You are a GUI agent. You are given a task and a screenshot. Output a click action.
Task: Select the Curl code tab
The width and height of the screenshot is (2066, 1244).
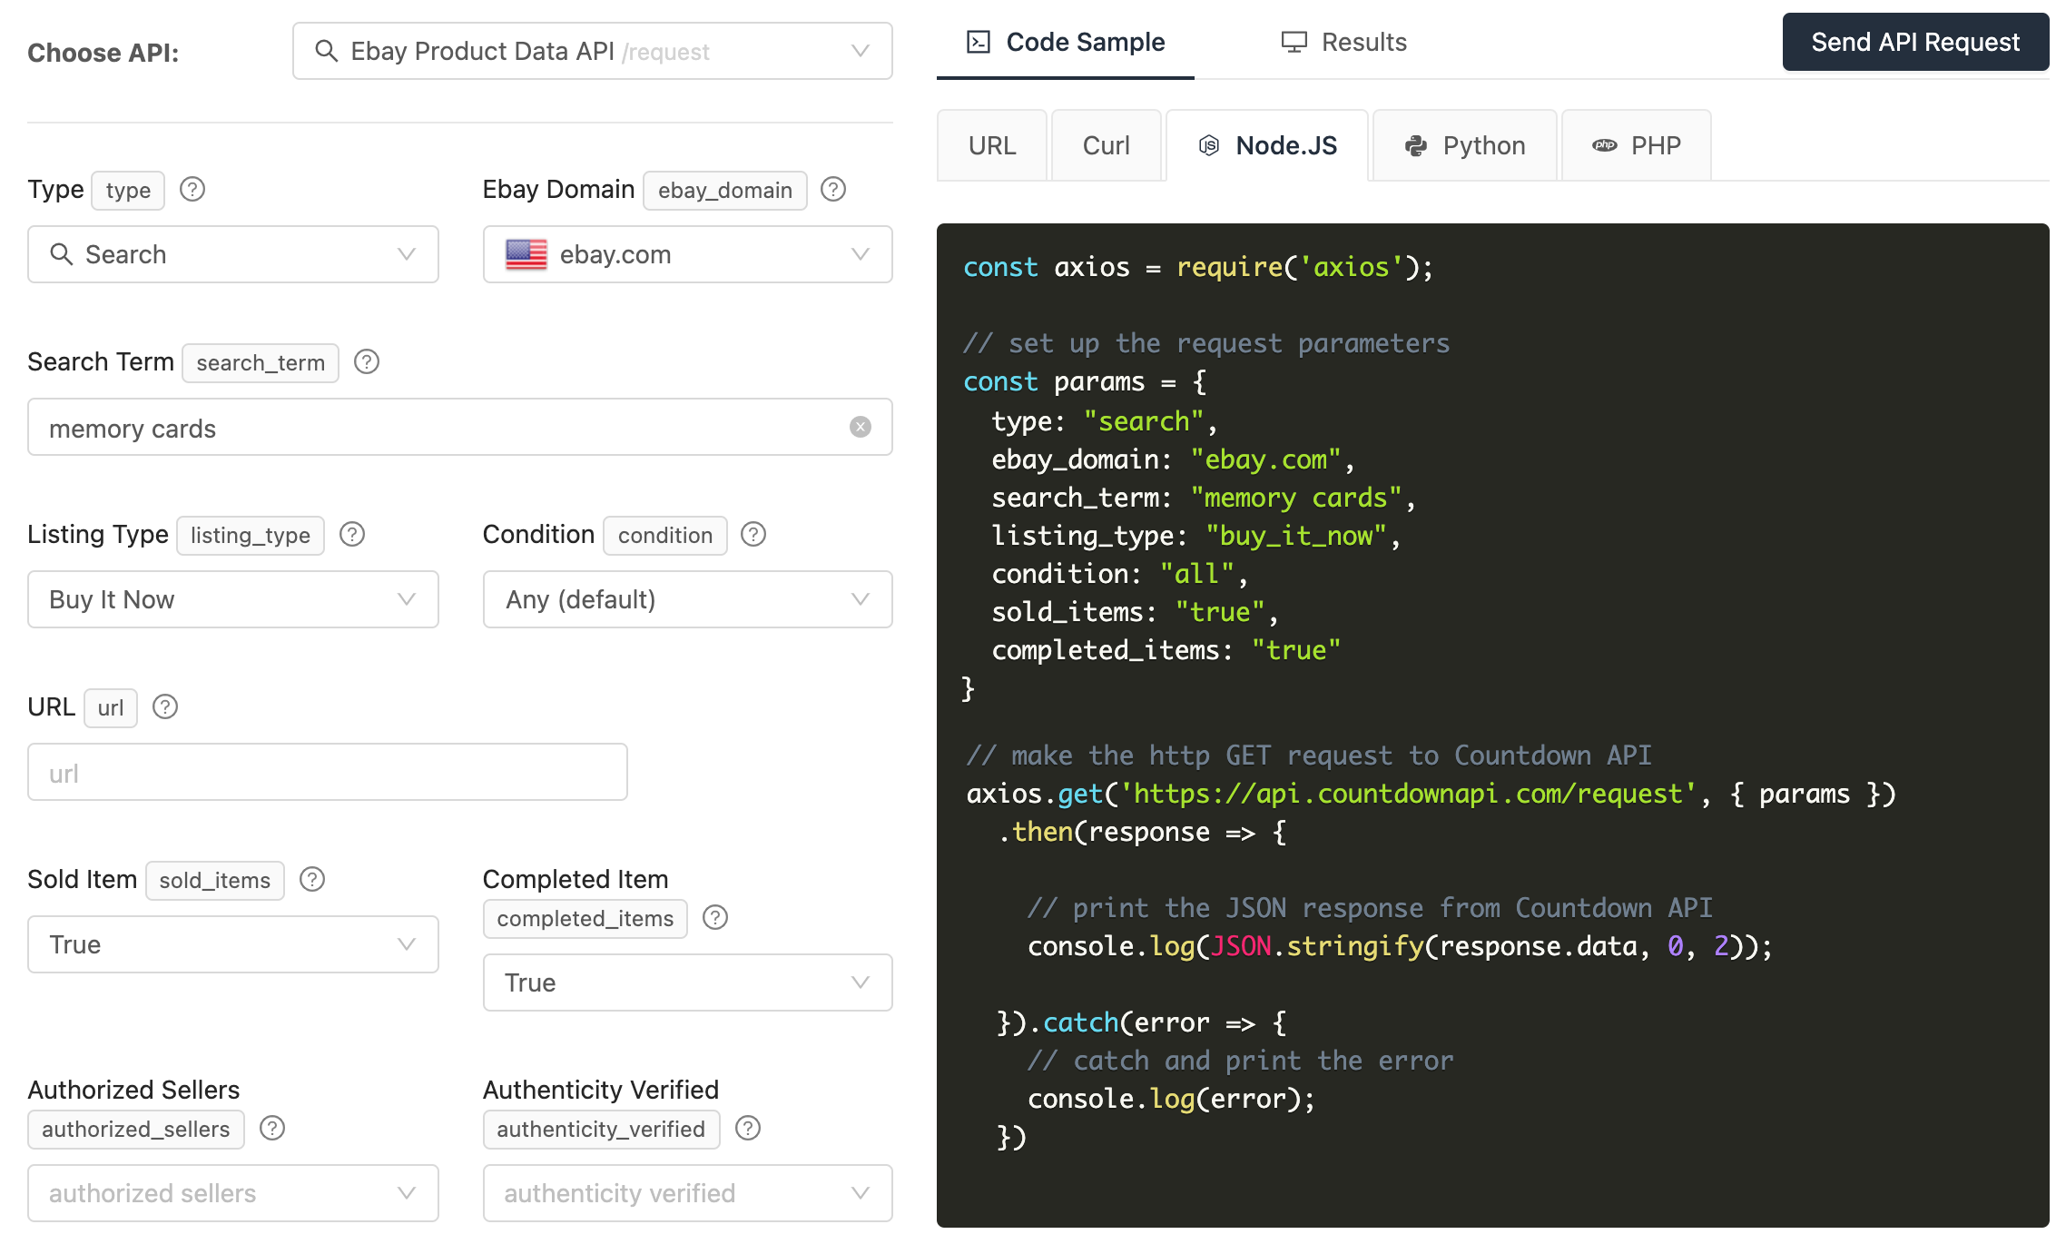click(1106, 145)
